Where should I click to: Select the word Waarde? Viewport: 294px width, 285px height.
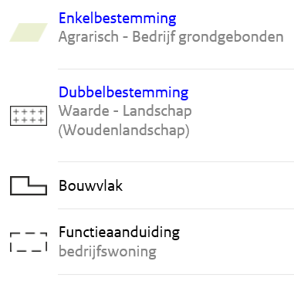pyautogui.click(x=84, y=111)
